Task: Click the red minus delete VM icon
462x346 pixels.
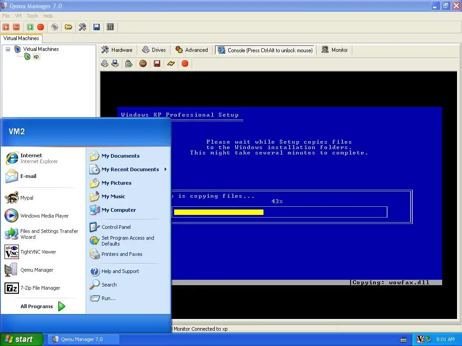Action: point(17,27)
